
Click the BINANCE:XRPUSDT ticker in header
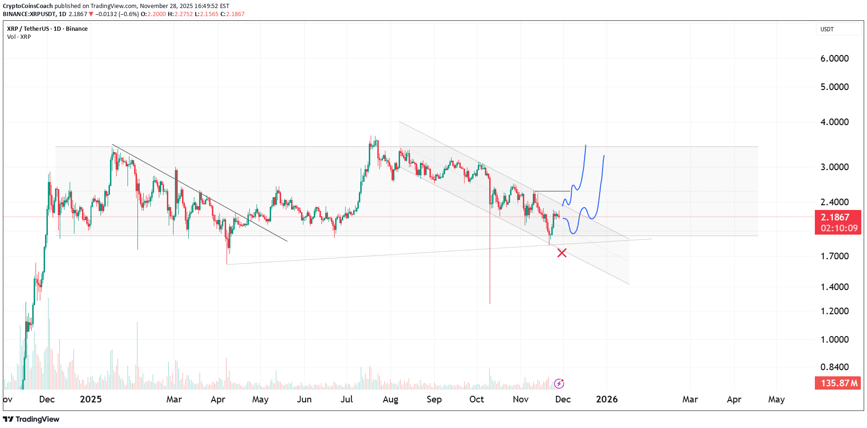coord(29,14)
